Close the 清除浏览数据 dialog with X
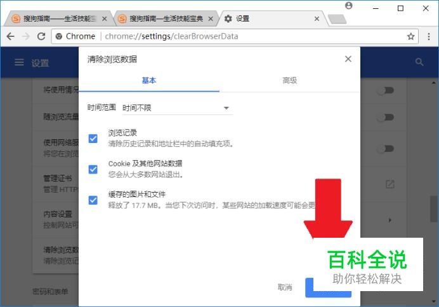Image resolution: width=439 pixels, height=307 pixels. coord(348,59)
